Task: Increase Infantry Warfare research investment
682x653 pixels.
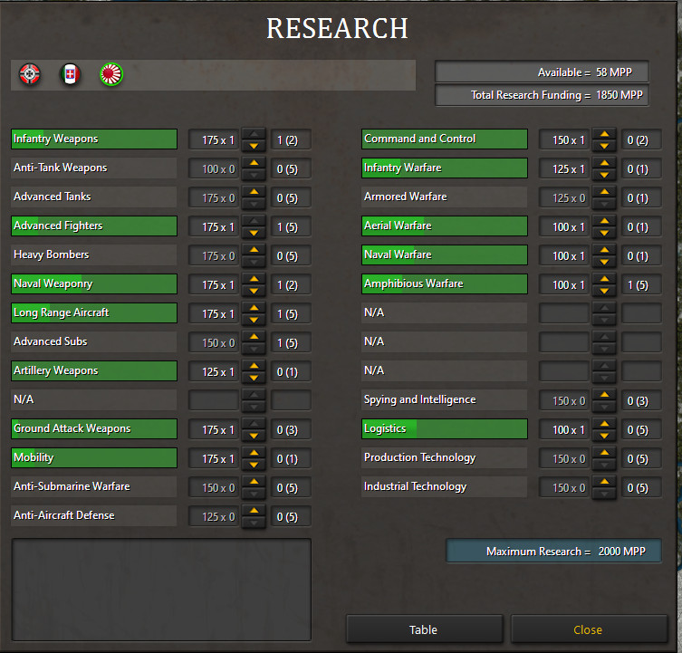Action: click(604, 163)
